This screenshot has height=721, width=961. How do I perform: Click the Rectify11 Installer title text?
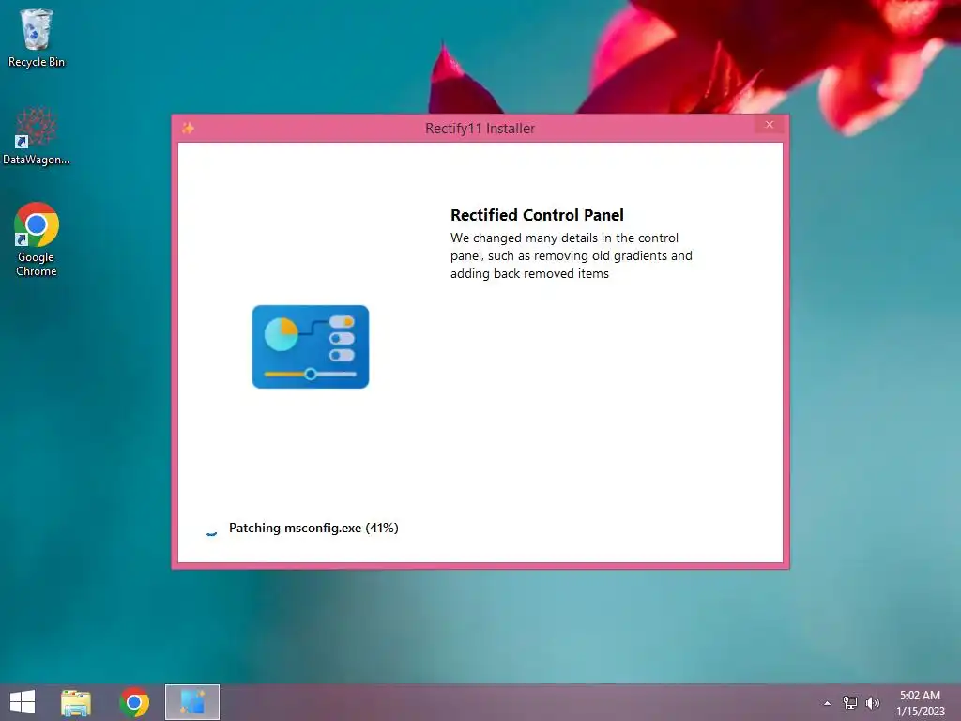(480, 128)
